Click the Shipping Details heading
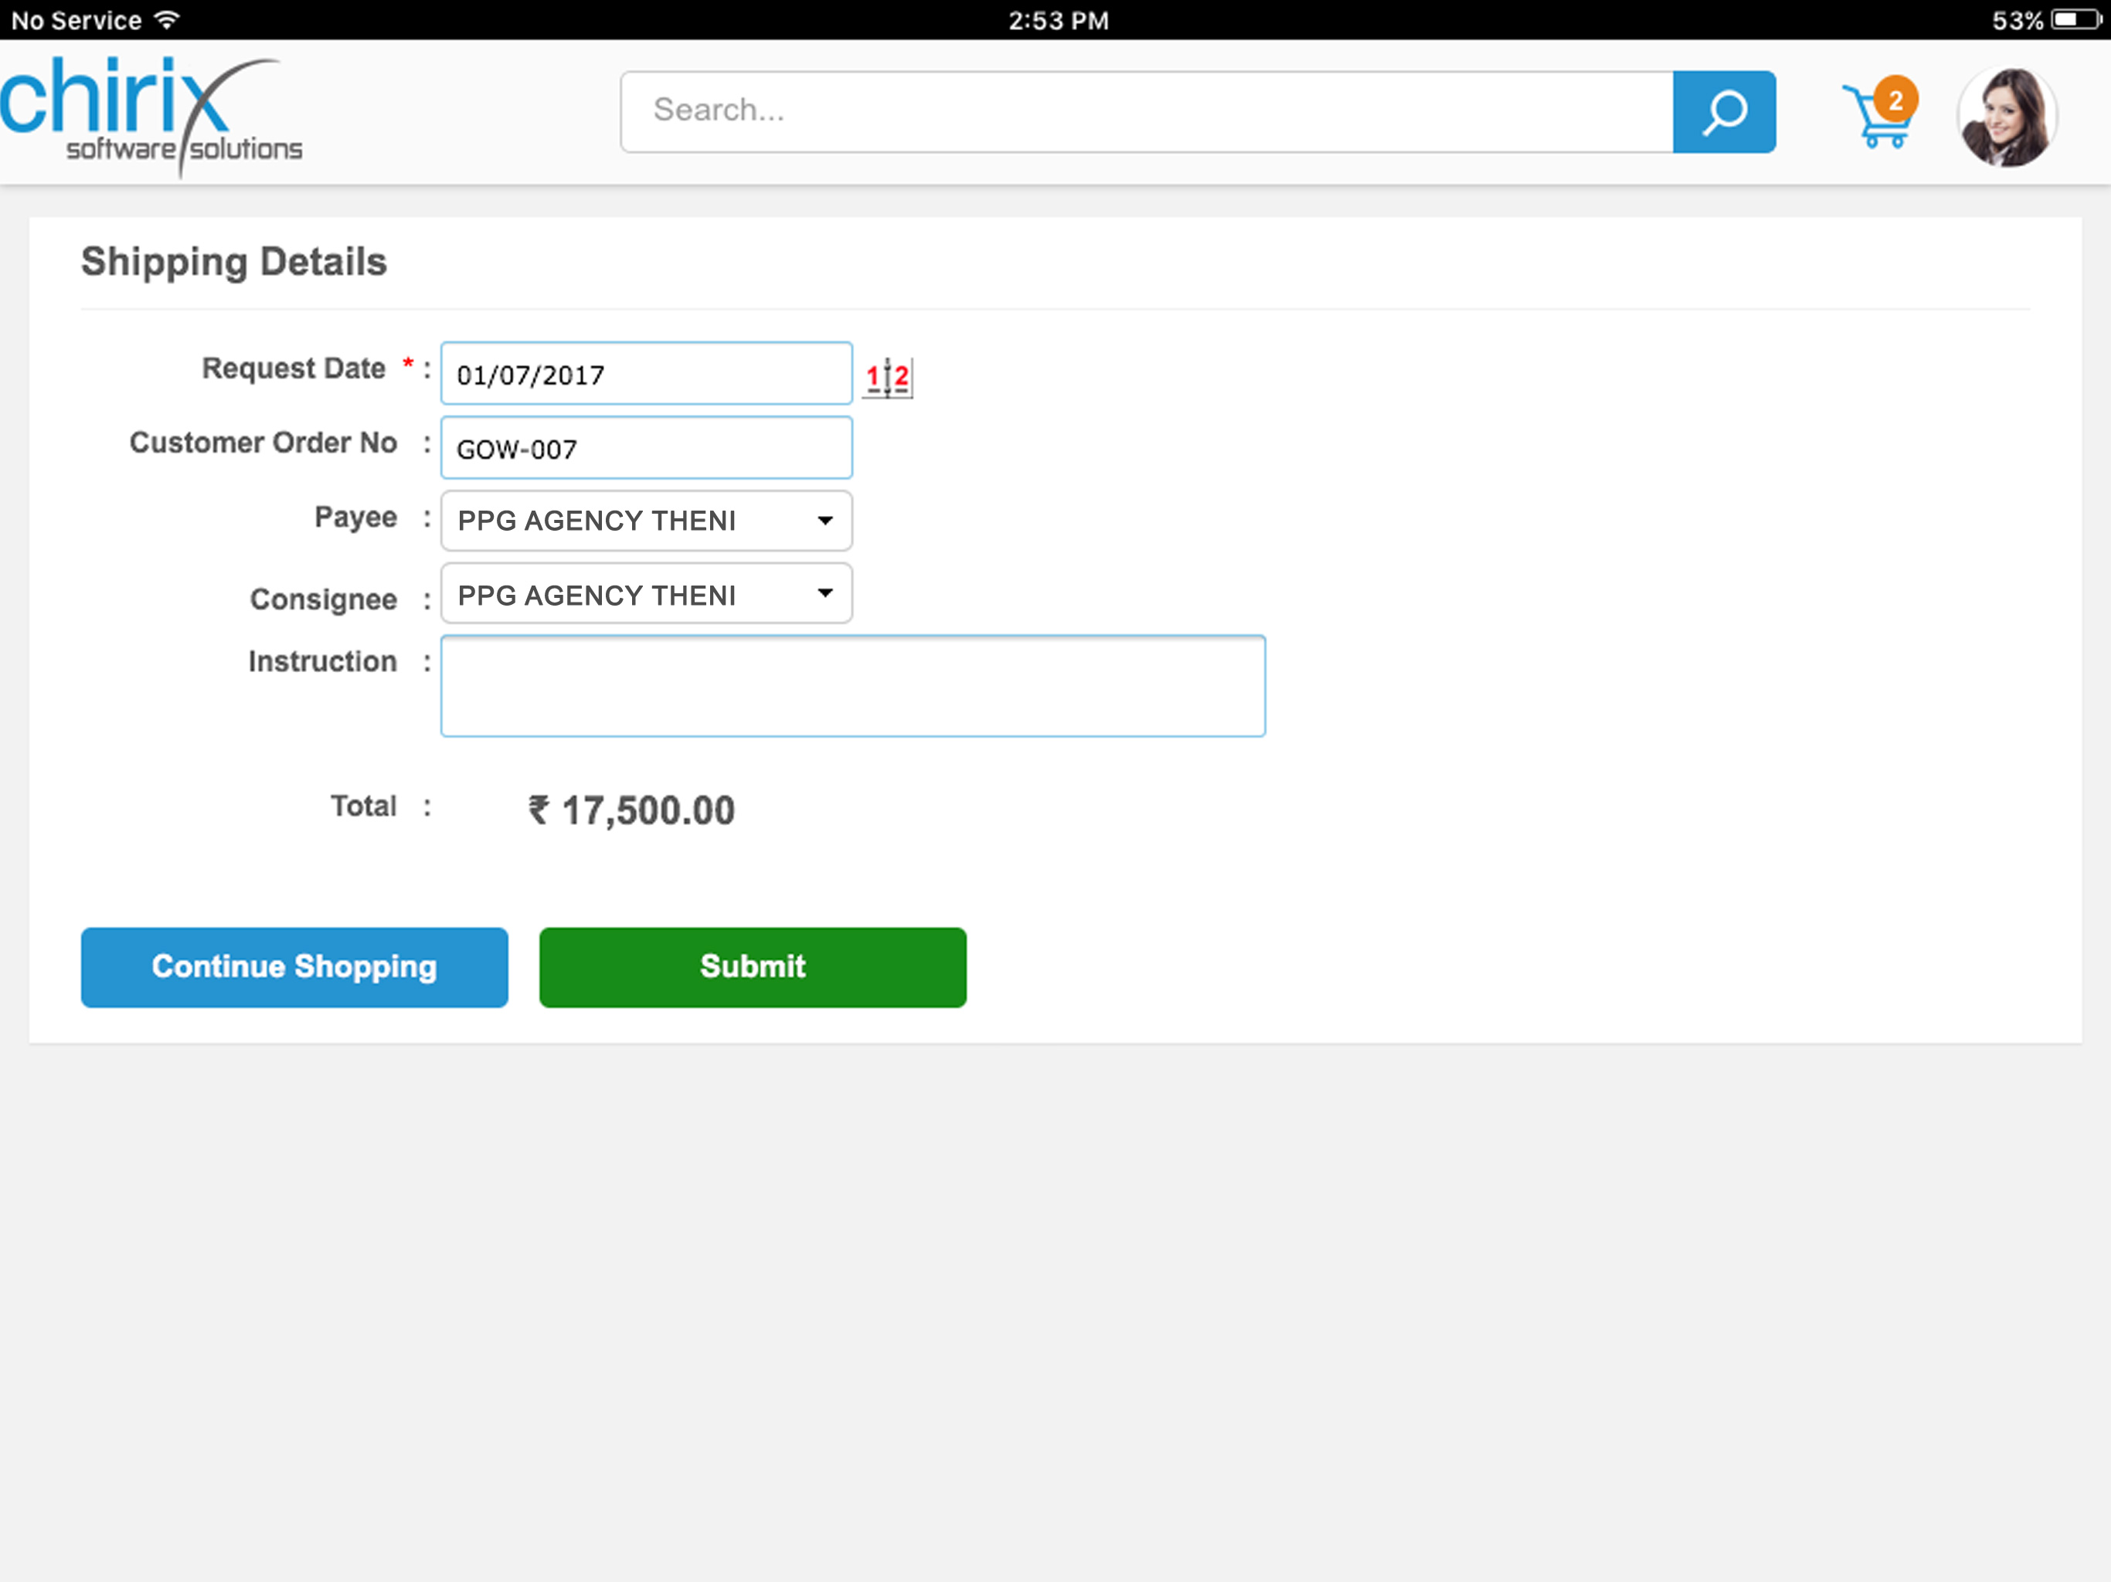The height and width of the screenshot is (1582, 2111). pos(234,261)
